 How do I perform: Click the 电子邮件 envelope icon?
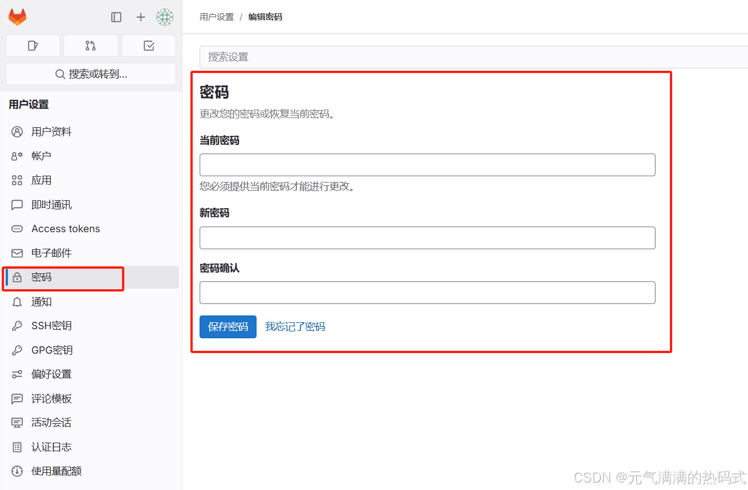tap(17, 253)
